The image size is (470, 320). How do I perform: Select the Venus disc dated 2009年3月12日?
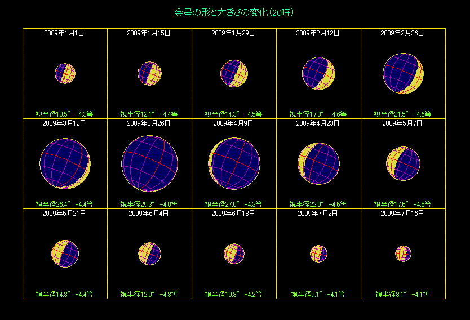click(x=65, y=164)
